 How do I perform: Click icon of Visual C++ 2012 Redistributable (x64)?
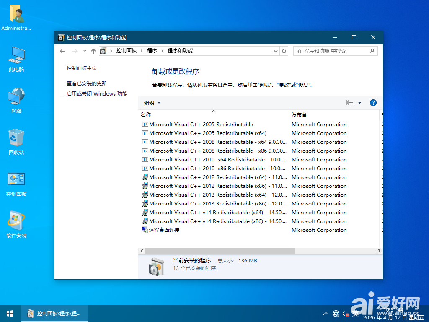click(145, 177)
